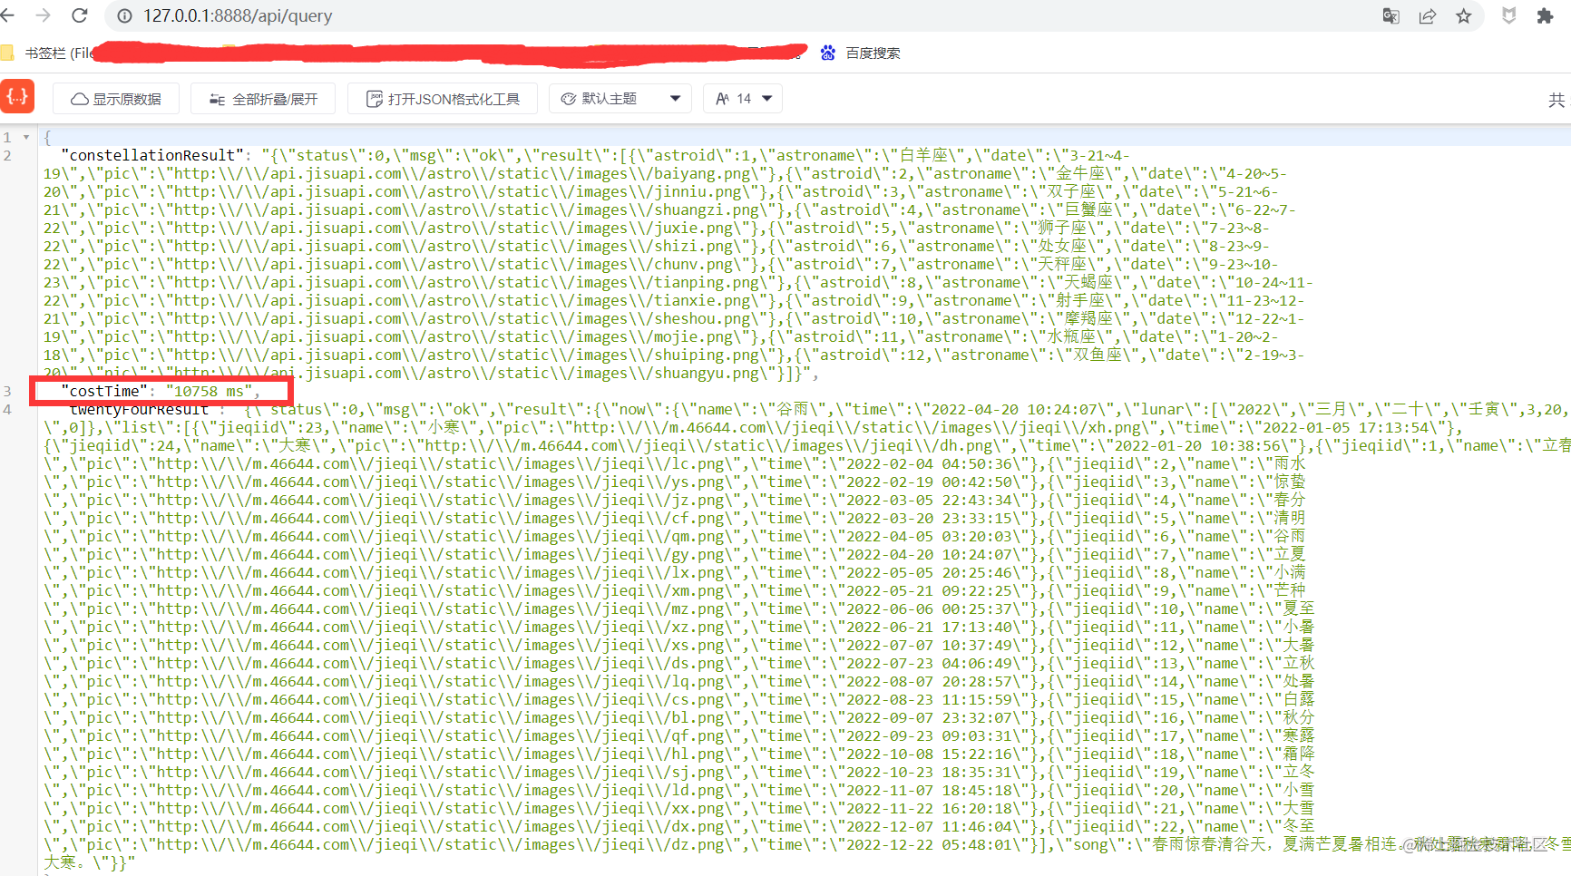
Task: Reload the page with the refresh icon
Action: [80, 15]
